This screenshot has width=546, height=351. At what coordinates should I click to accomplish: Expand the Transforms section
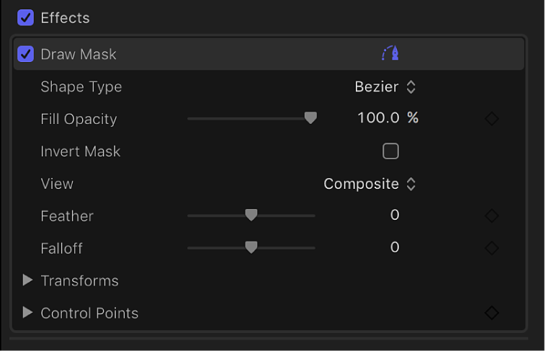point(28,280)
